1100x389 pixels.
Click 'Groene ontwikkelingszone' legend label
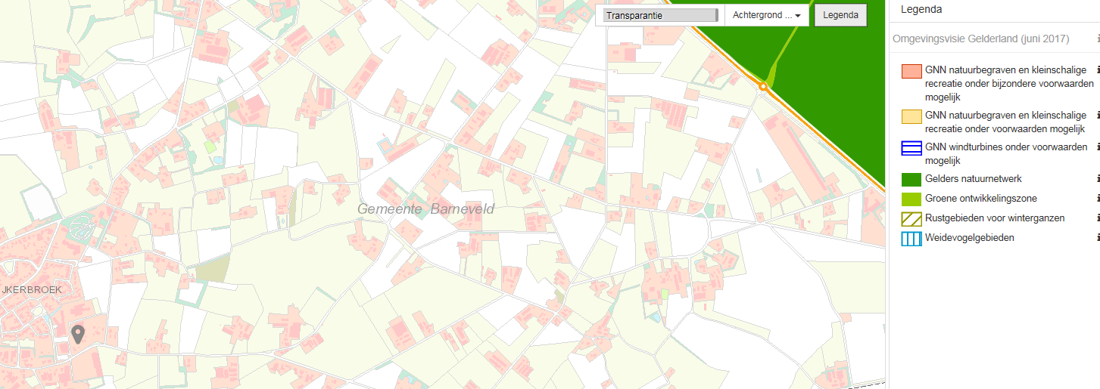[x=981, y=199]
